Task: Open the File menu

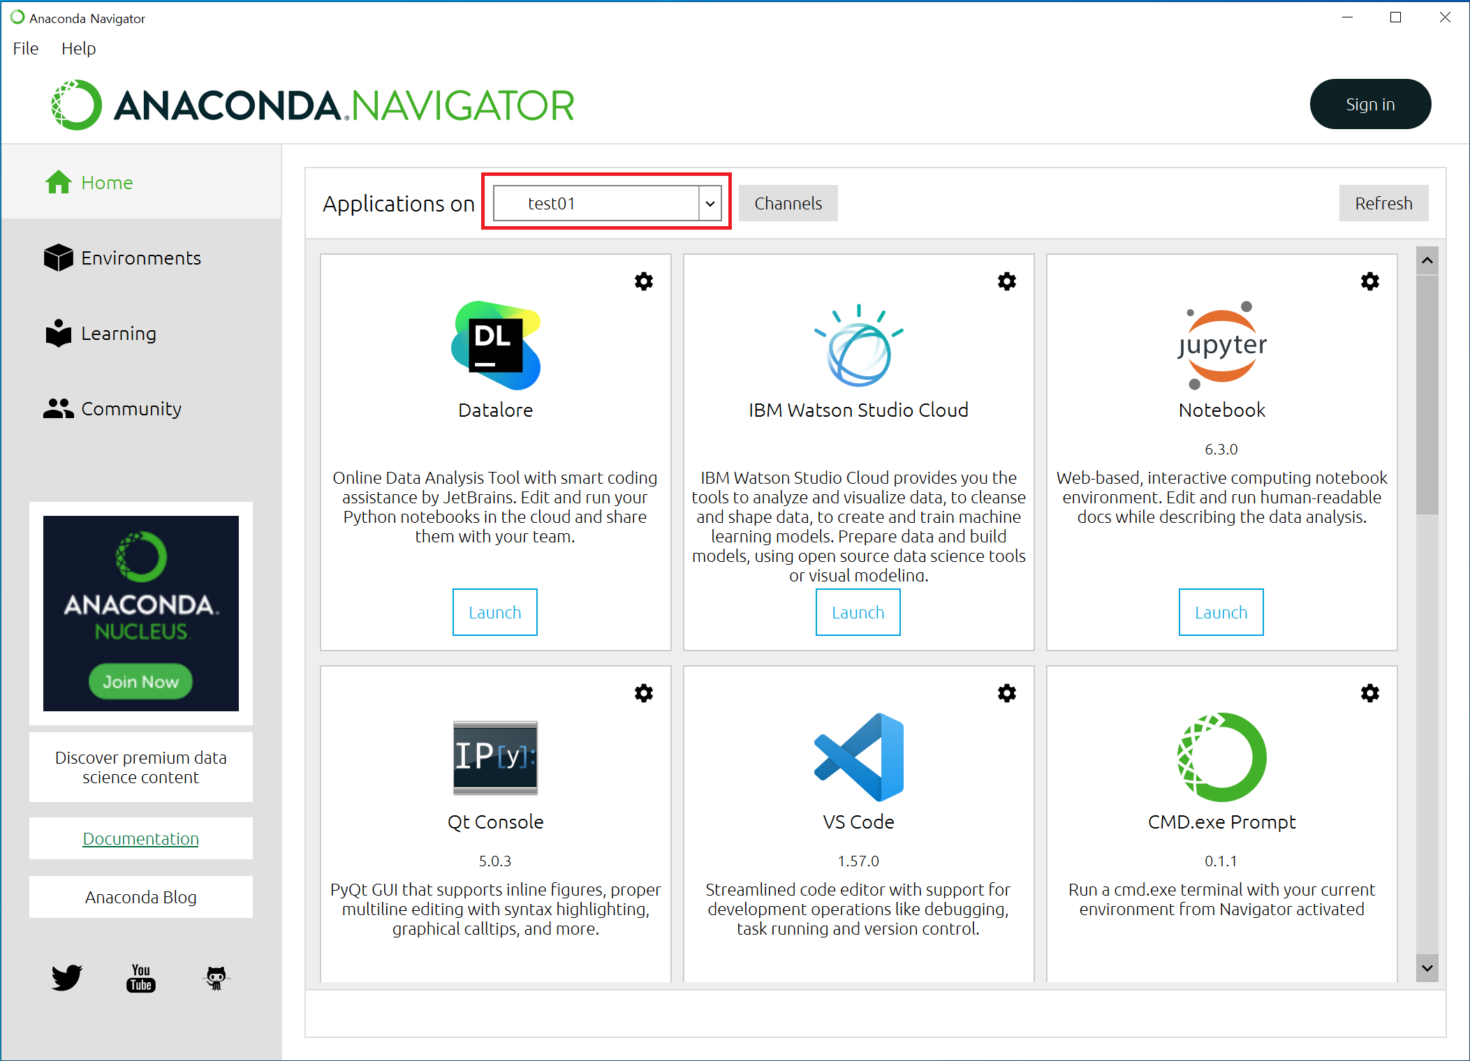Action: click(x=26, y=49)
